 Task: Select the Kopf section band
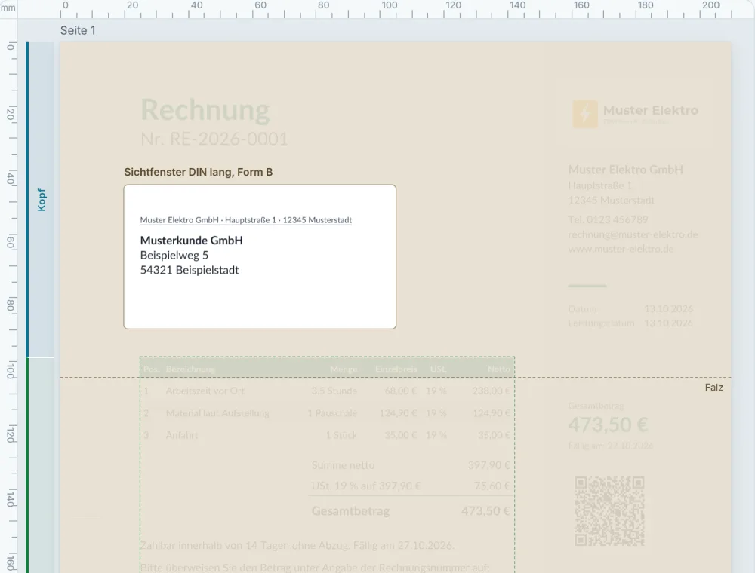click(x=41, y=200)
